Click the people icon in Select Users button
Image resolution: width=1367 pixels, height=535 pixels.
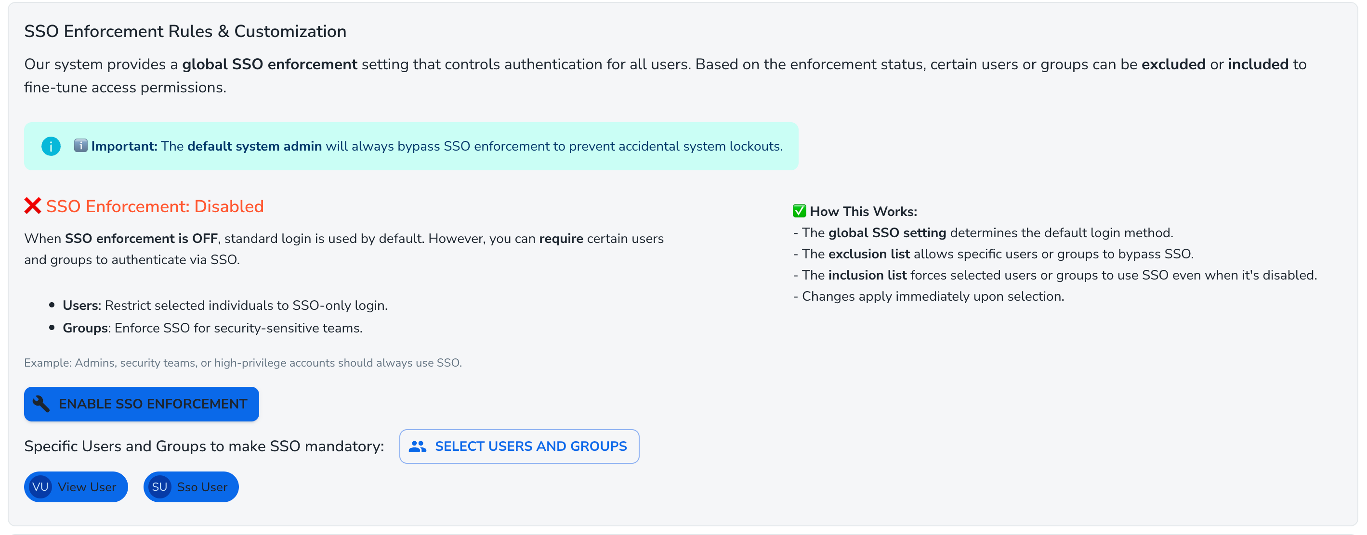pos(418,446)
